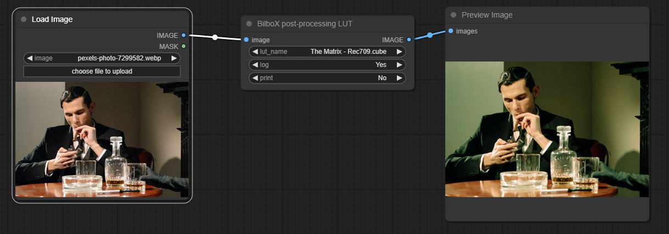Viewport: 669px width, 234px height.
Task: Click the LUT node IMAGE output socket
Action: (409, 40)
